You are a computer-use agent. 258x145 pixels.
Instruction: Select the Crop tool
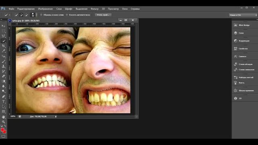3,46
